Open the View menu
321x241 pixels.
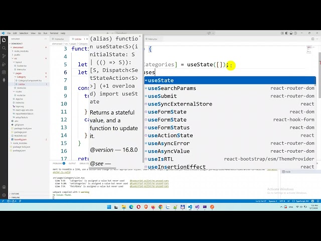click(33, 33)
